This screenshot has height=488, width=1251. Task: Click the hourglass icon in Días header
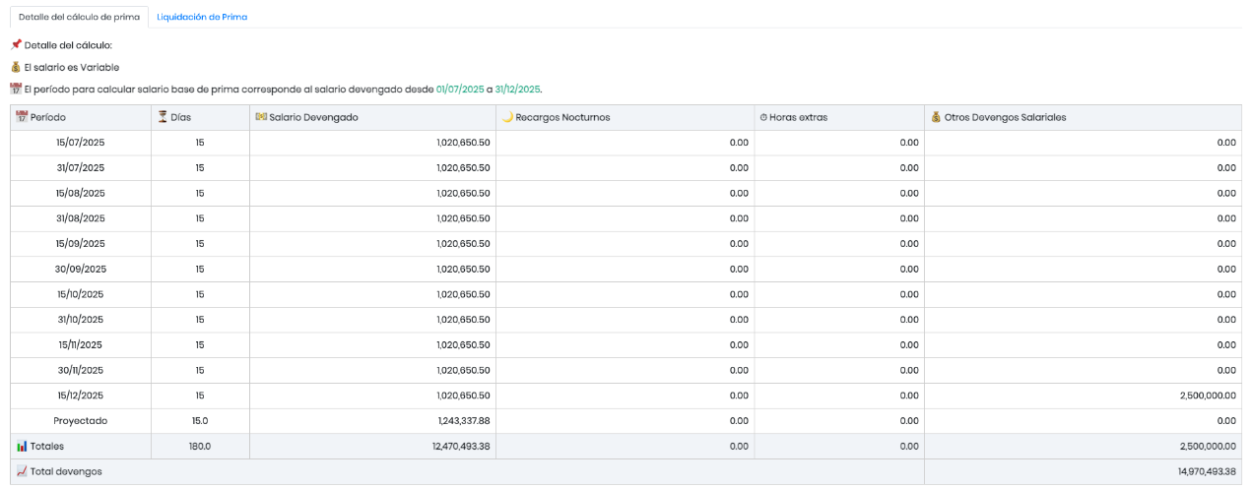(163, 117)
